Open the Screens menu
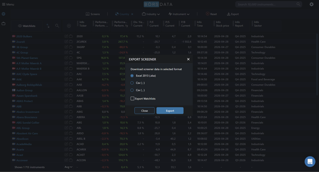 point(93,14)
